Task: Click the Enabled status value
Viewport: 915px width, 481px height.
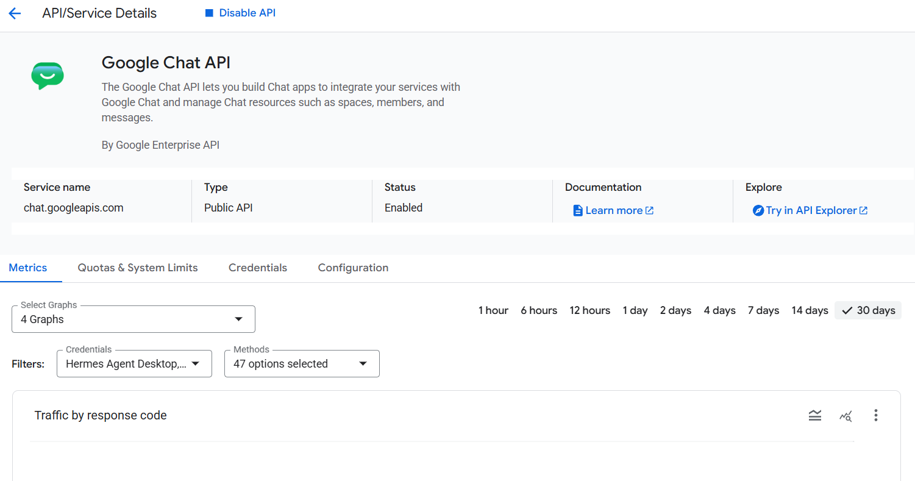Action: pos(404,208)
